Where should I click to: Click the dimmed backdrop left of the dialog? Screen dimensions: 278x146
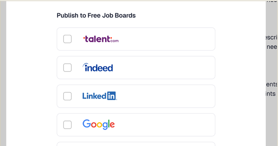[x=3, y=73]
